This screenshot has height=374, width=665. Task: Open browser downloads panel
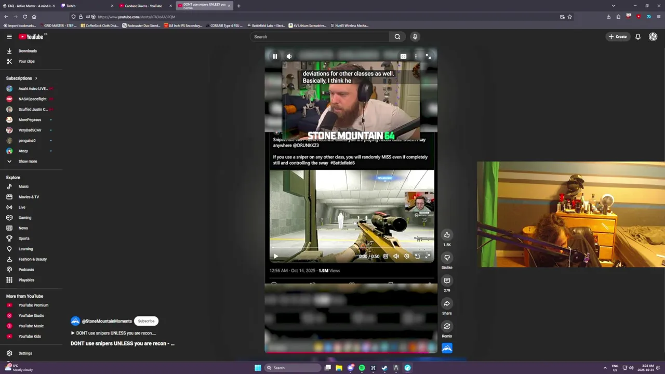pyautogui.click(x=608, y=17)
